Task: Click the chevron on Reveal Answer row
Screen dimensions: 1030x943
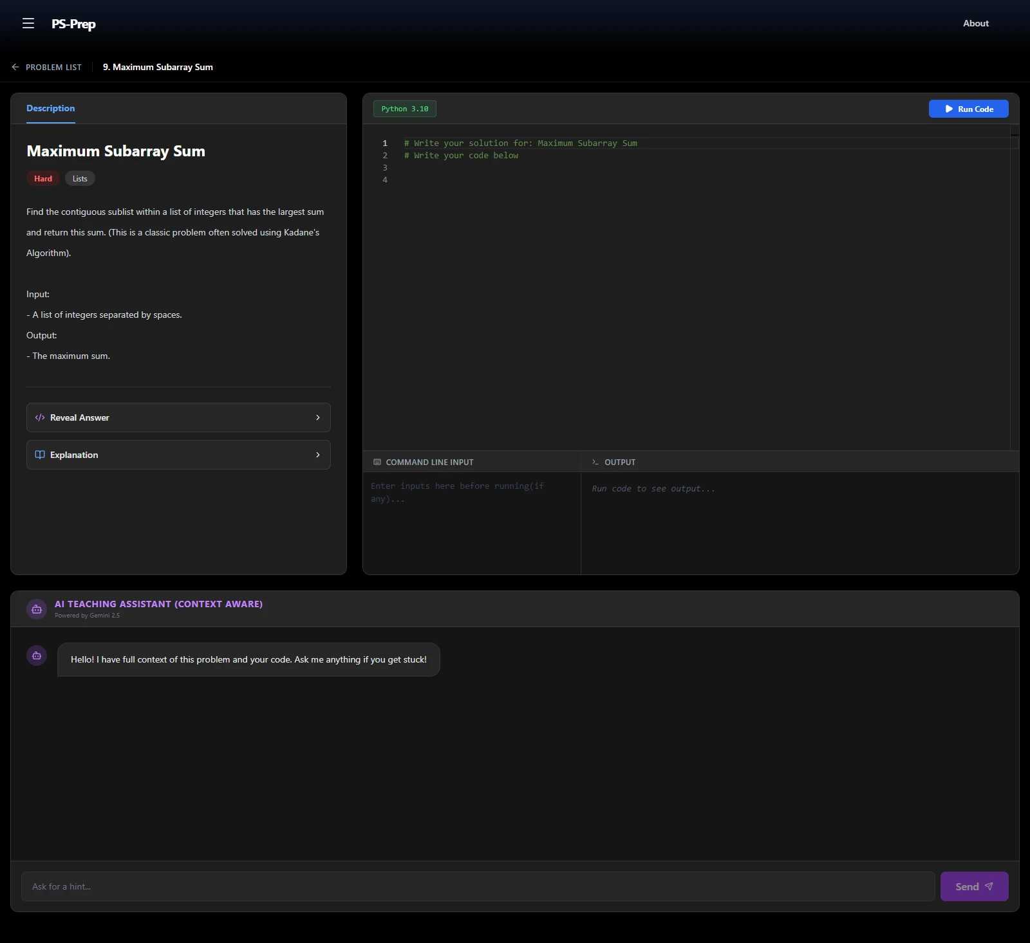Action: [318, 417]
